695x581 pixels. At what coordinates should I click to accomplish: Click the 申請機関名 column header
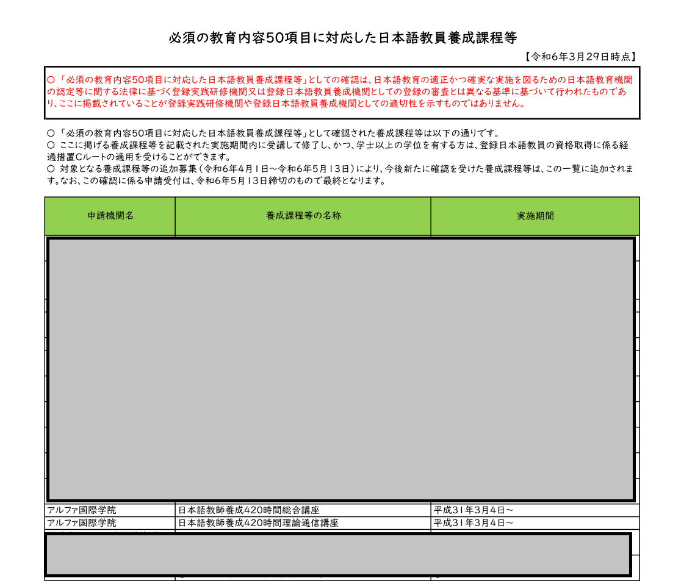pos(110,216)
